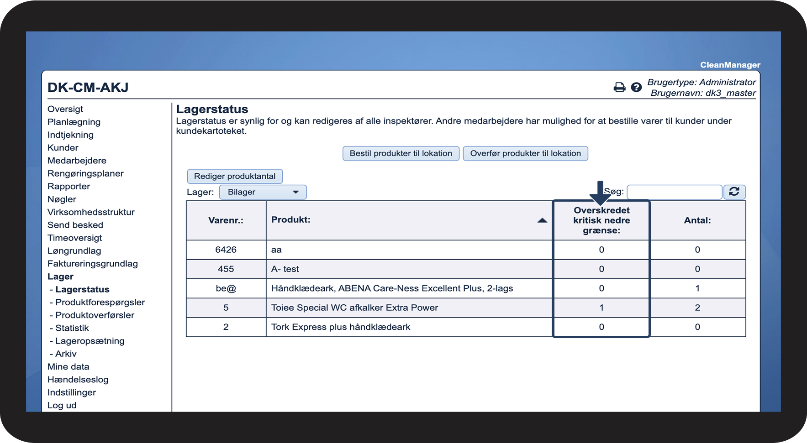Click Bestil produkter til lokation button
807x443 pixels.
(401, 154)
